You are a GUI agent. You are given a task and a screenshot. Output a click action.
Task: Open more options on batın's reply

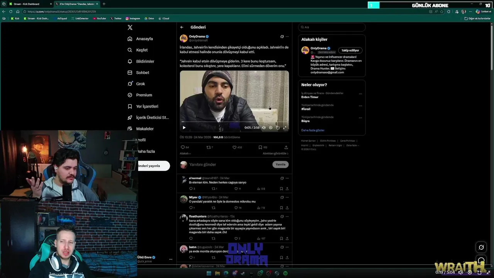287,247
